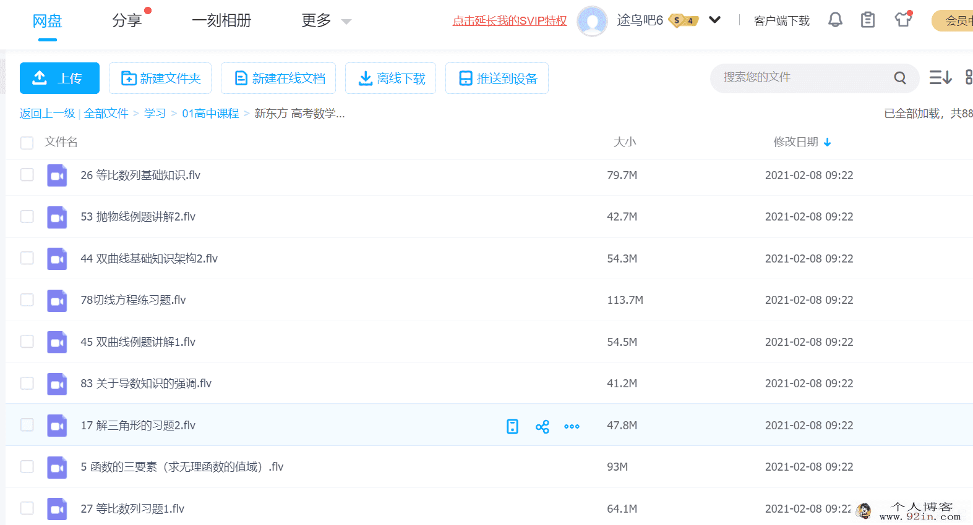973x525 pixels.
Task: Open more options for 17 解三角形的习题2.flv
Action: click(x=572, y=426)
